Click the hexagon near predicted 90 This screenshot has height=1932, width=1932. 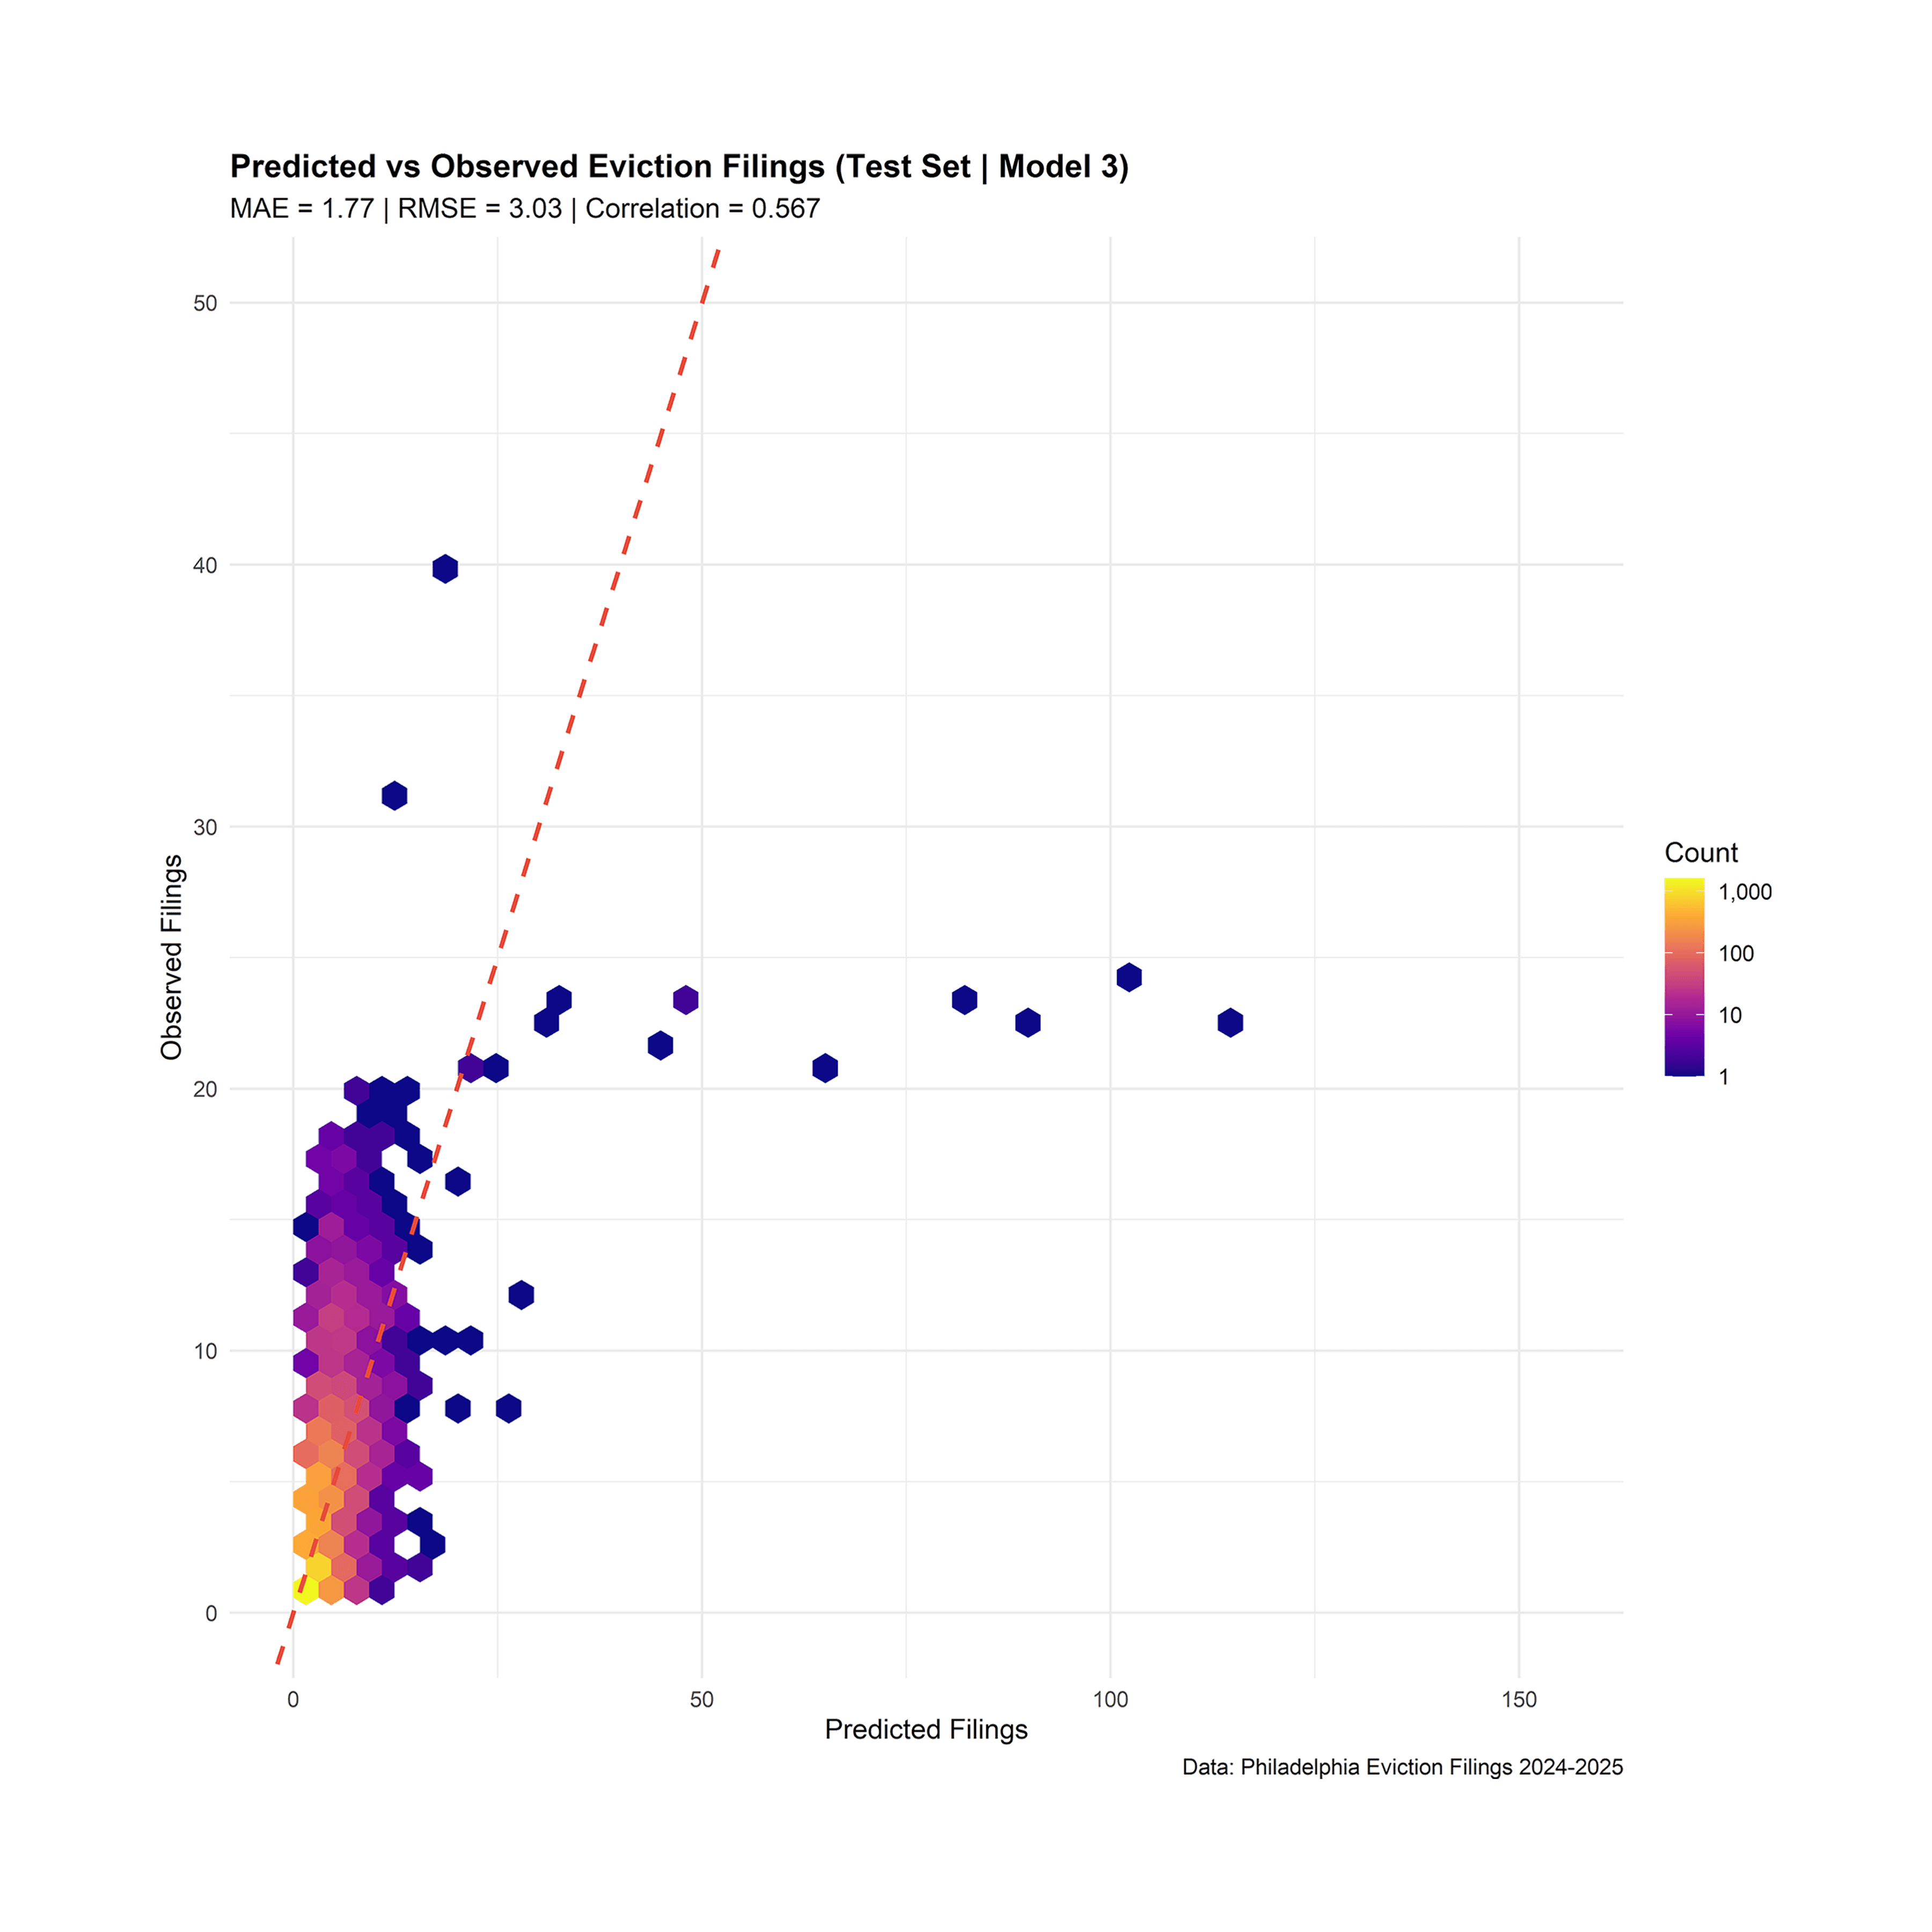[1028, 1022]
